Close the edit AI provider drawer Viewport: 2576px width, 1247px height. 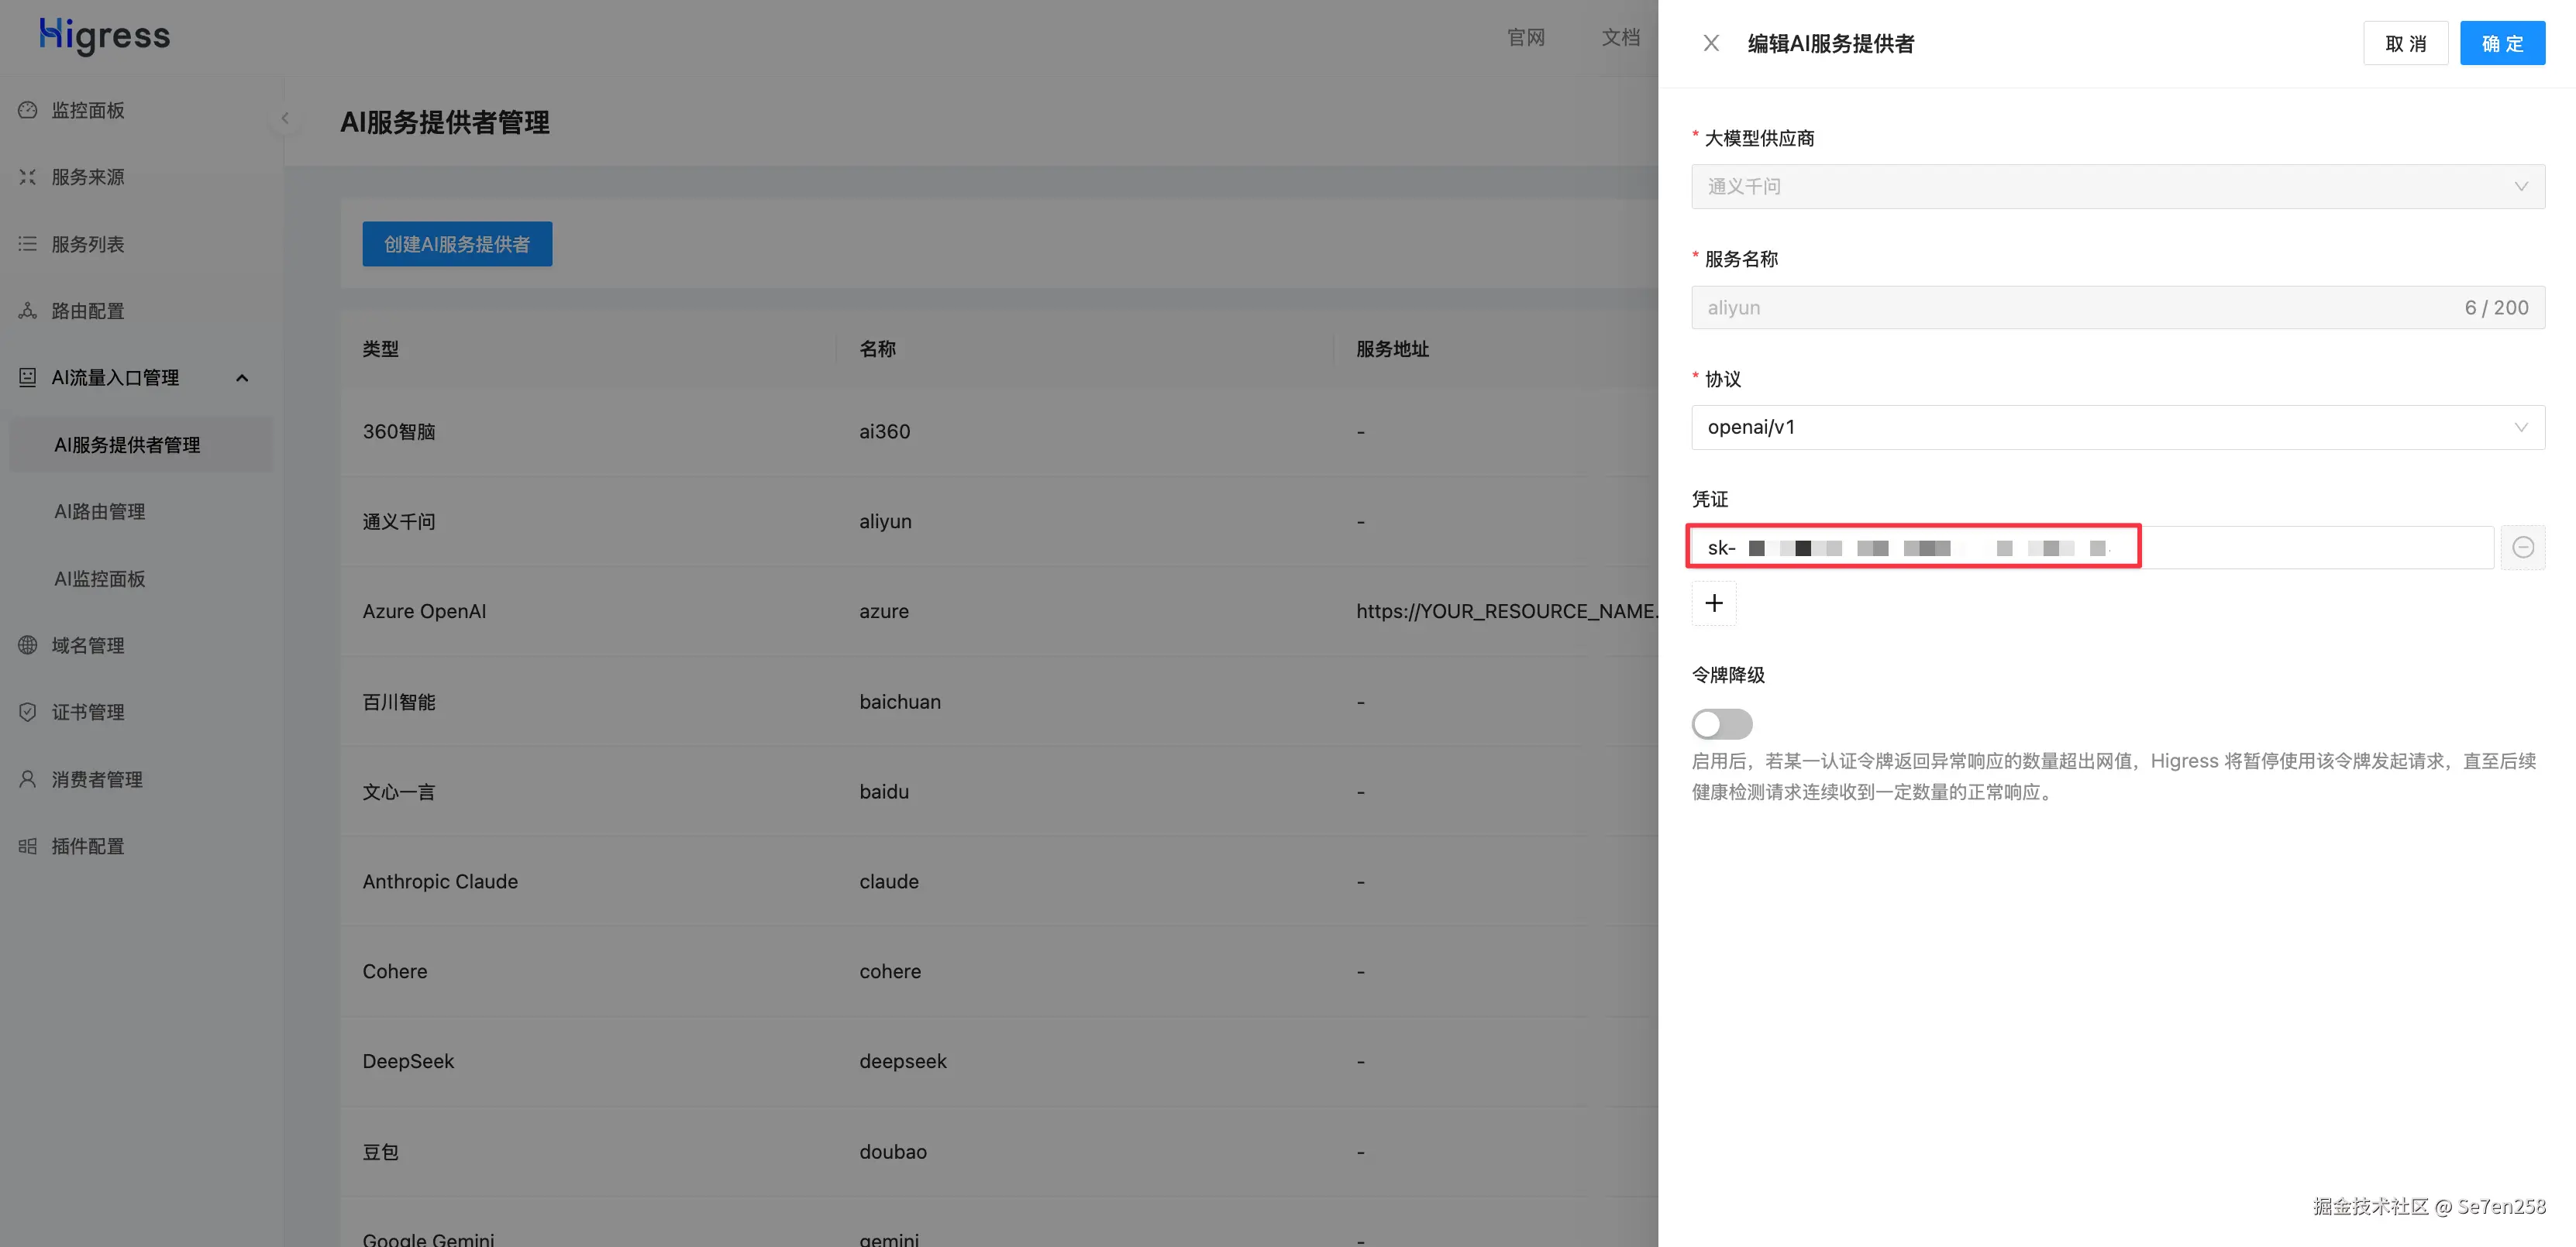click(x=1711, y=43)
